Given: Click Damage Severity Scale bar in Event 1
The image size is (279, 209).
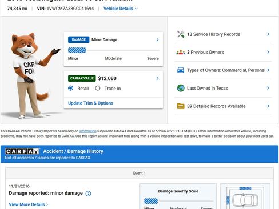Looking at the screenshot, I should pyautogui.click(x=178, y=201).
